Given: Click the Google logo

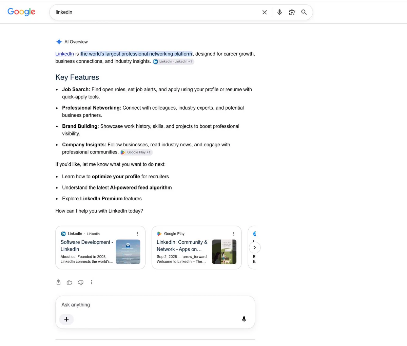Looking at the screenshot, I should click(21, 12).
